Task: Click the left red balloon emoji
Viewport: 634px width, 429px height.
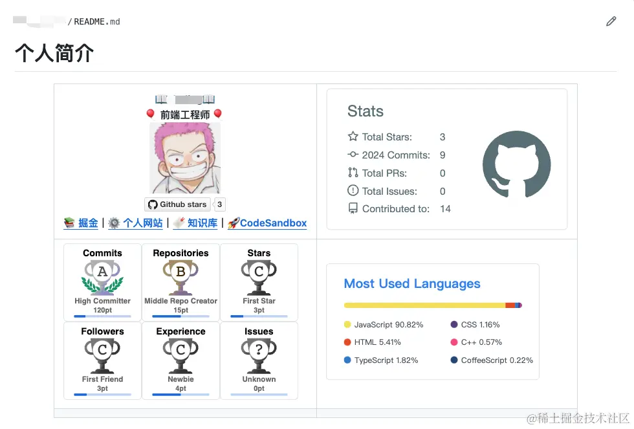Action: [150, 114]
